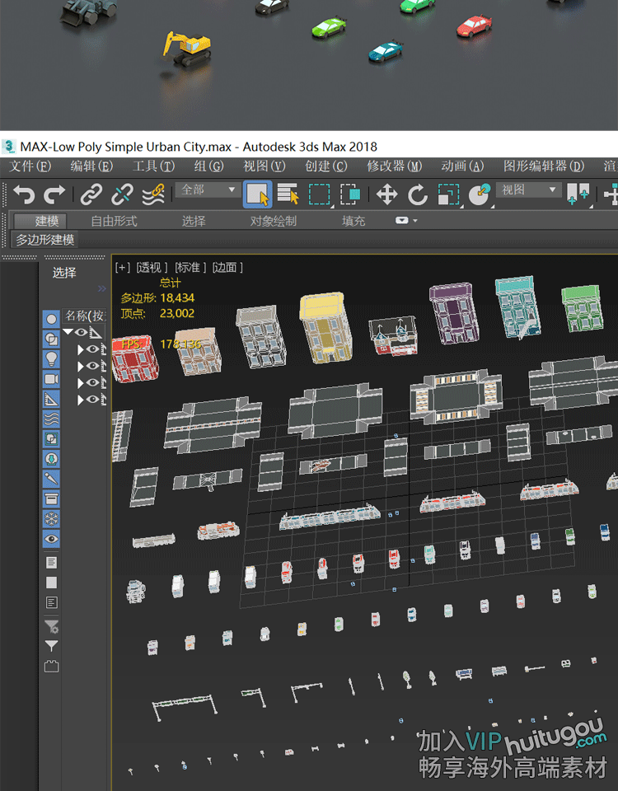
Task: Click the 多边形建模 panel button
Action: 45,240
